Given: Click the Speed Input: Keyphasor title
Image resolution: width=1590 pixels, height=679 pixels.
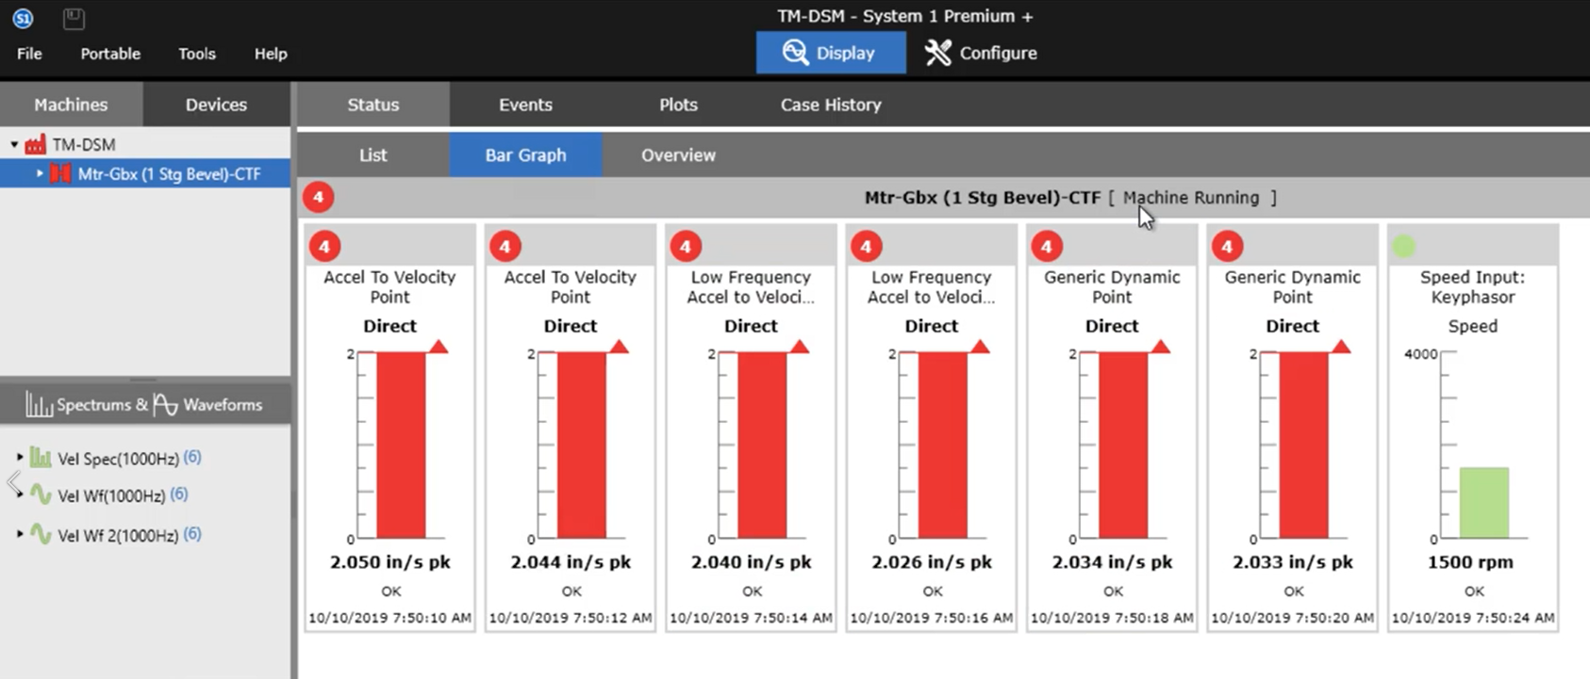Looking at the screenshot, I should pos(1472,287).
